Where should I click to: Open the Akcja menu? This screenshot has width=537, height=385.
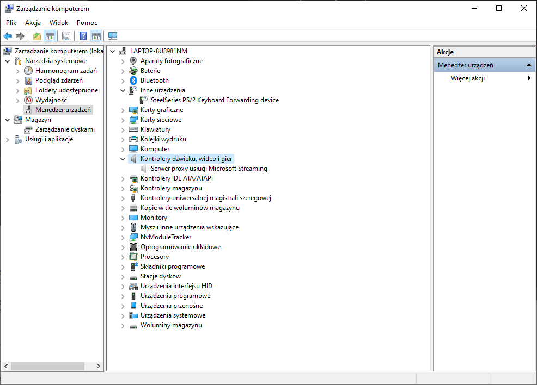click(33, 22)
